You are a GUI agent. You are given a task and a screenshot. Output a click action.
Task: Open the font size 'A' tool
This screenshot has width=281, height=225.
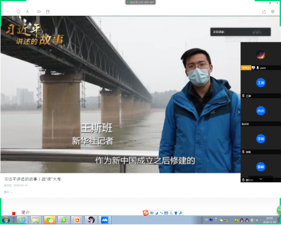(x=27, y=12)
